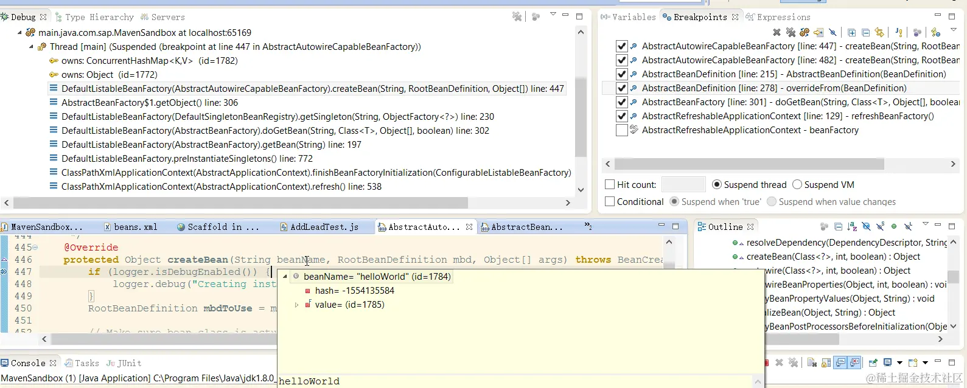967x388 pixels.
Task: Click Open Console icon
Action: tap(913, 362)
